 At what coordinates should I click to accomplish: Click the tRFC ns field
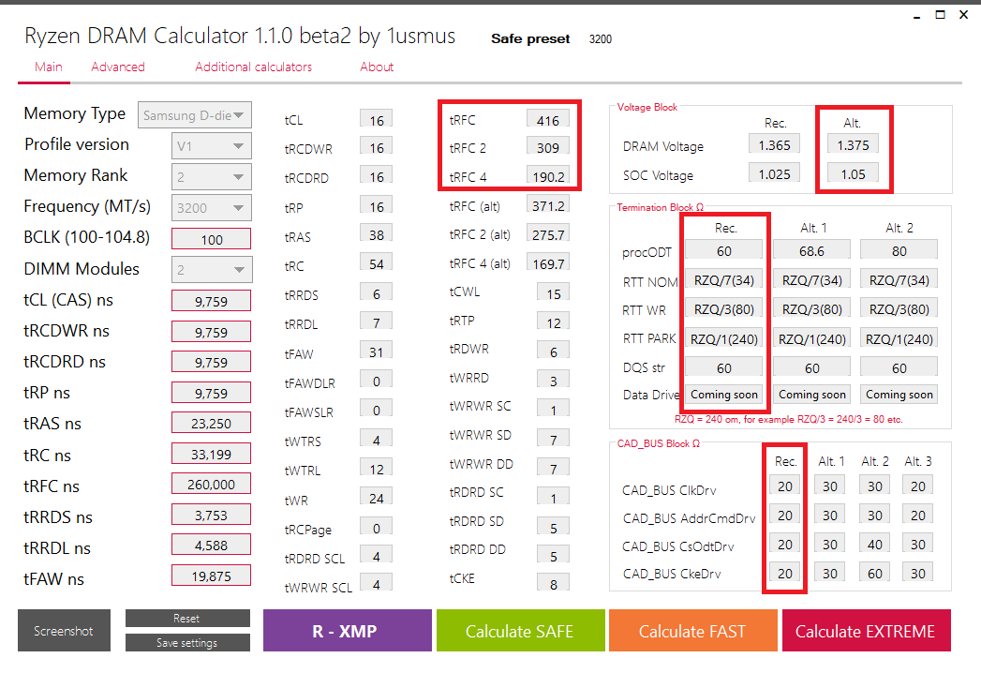tap(212, 484)
